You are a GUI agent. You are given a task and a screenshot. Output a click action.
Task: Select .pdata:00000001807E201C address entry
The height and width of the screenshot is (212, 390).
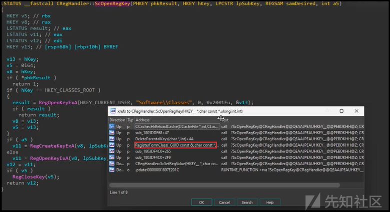[x=157, y=170]
